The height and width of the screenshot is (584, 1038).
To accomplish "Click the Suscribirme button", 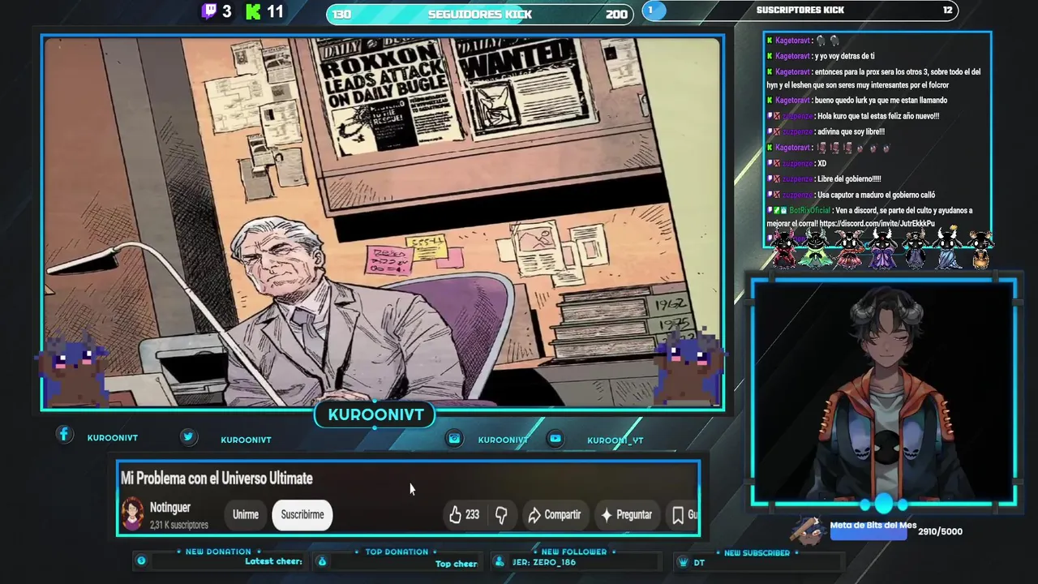I will click(x=302, y=514).
